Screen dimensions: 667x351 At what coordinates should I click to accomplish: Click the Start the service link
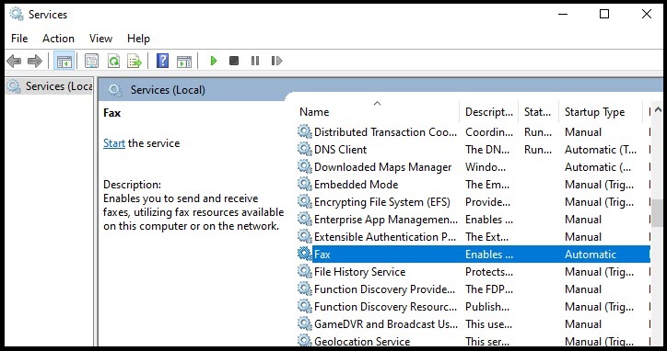click(x=114, y=143)
